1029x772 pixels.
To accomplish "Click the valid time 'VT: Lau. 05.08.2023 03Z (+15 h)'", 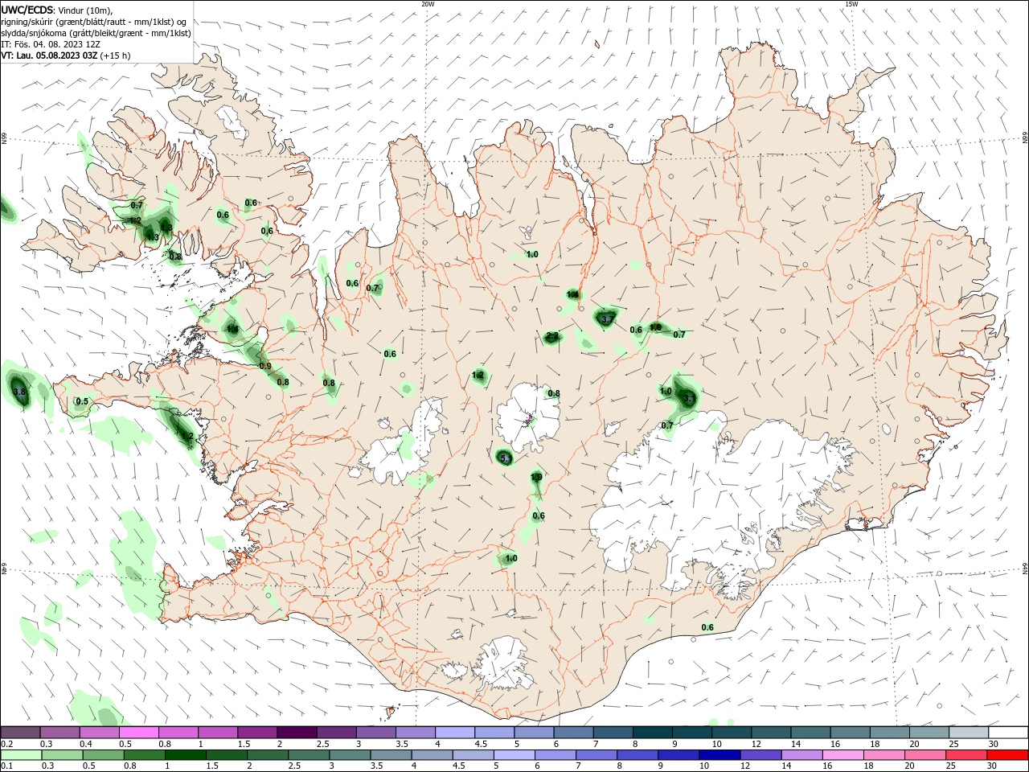I will click(x=65, y=55).
